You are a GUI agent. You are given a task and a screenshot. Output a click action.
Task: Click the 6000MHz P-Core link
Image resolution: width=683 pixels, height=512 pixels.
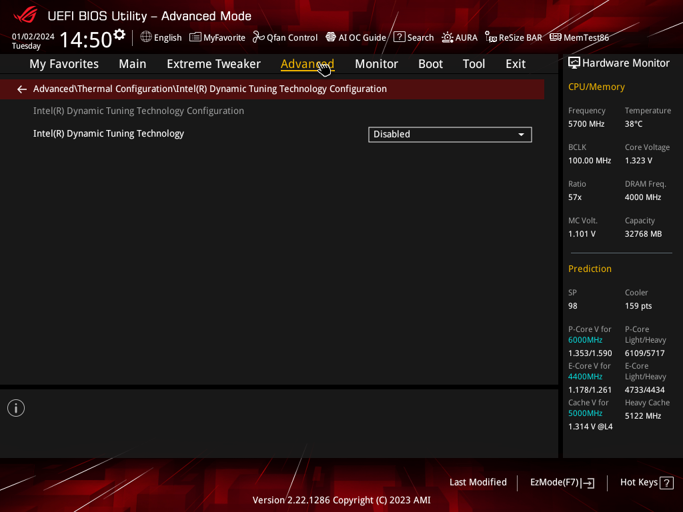coord(585,340)
